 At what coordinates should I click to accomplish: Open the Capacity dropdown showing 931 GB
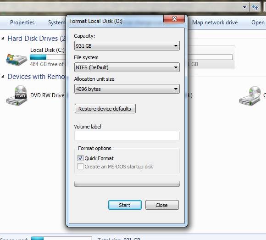(127, 45)
